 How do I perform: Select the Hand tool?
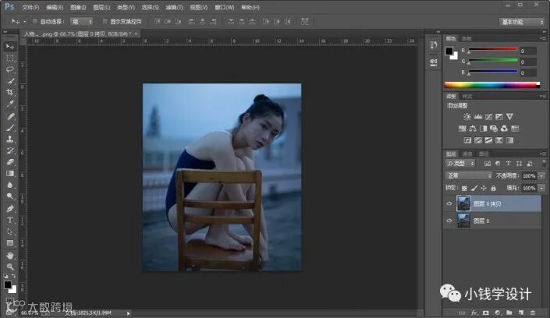(x=10, y=255)
